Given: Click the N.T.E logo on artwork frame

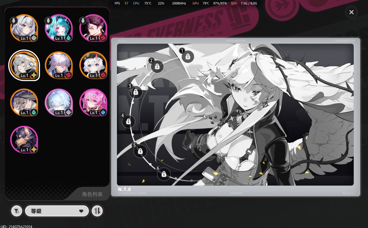Looking at the screenshot, I should (x=124, y=189).
